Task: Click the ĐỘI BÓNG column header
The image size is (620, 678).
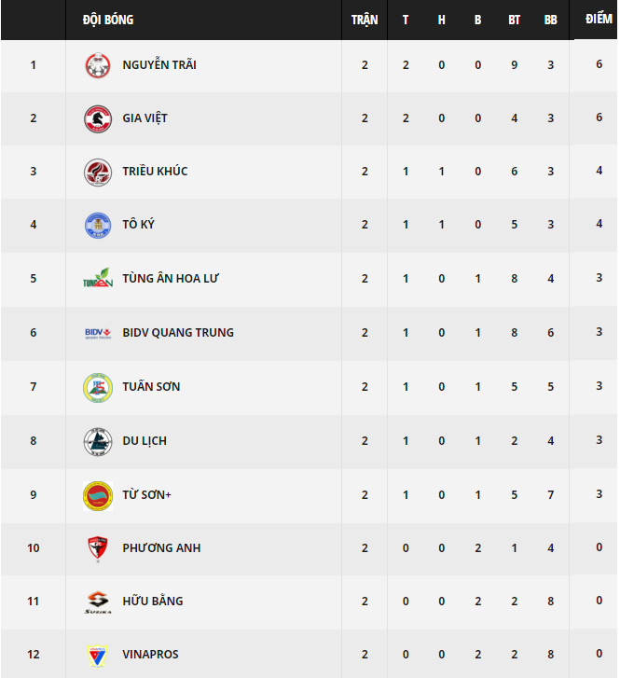Action: click(108, 20)
